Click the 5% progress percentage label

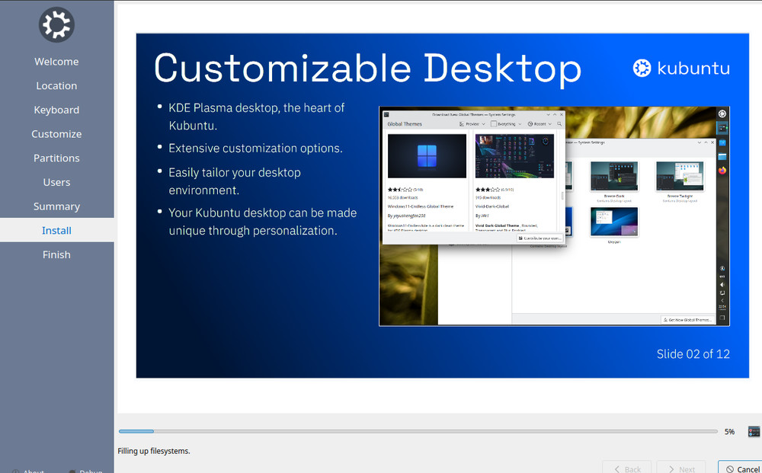pos(729,431)
